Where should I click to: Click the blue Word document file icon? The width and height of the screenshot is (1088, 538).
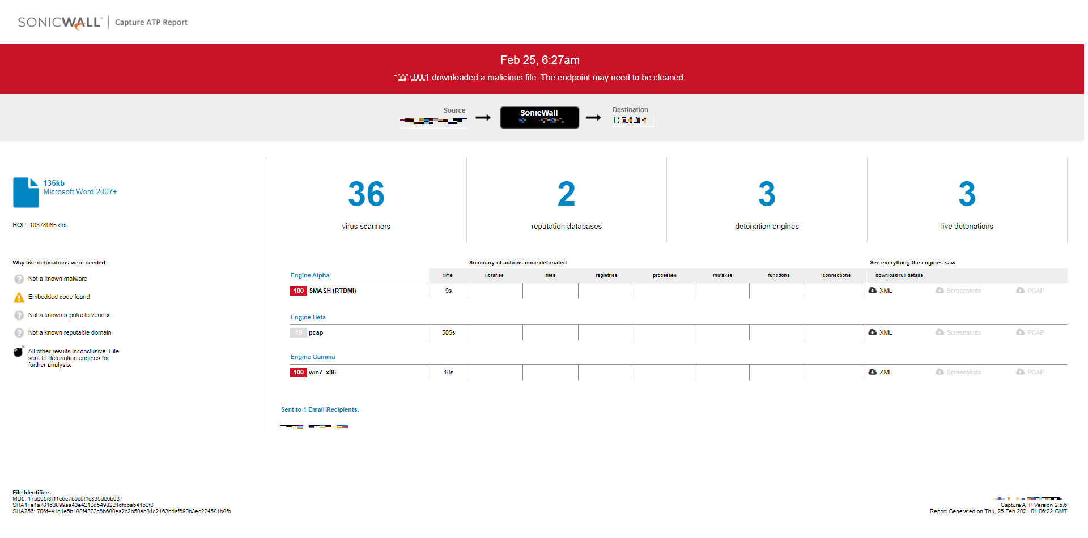pyautogui.click(x=26, y=193)
